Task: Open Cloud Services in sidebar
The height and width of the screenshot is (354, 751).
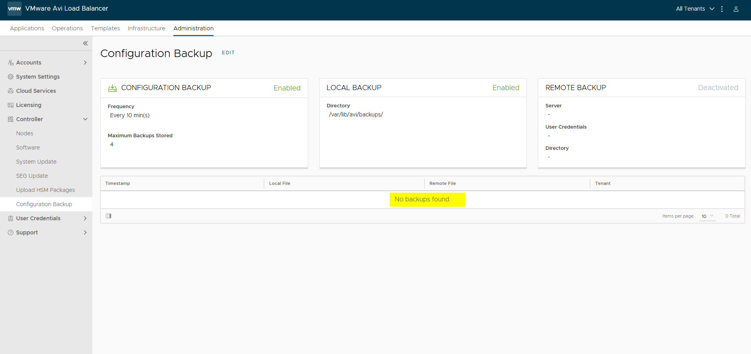Action: coord(36,91)
